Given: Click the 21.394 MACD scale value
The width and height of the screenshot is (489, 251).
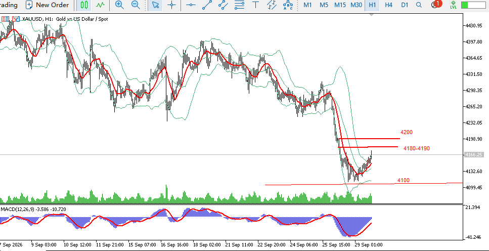Looking at the screenshot, I should [x=473, y=207].
